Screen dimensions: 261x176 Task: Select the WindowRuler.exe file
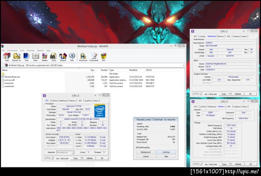point(12,77)
